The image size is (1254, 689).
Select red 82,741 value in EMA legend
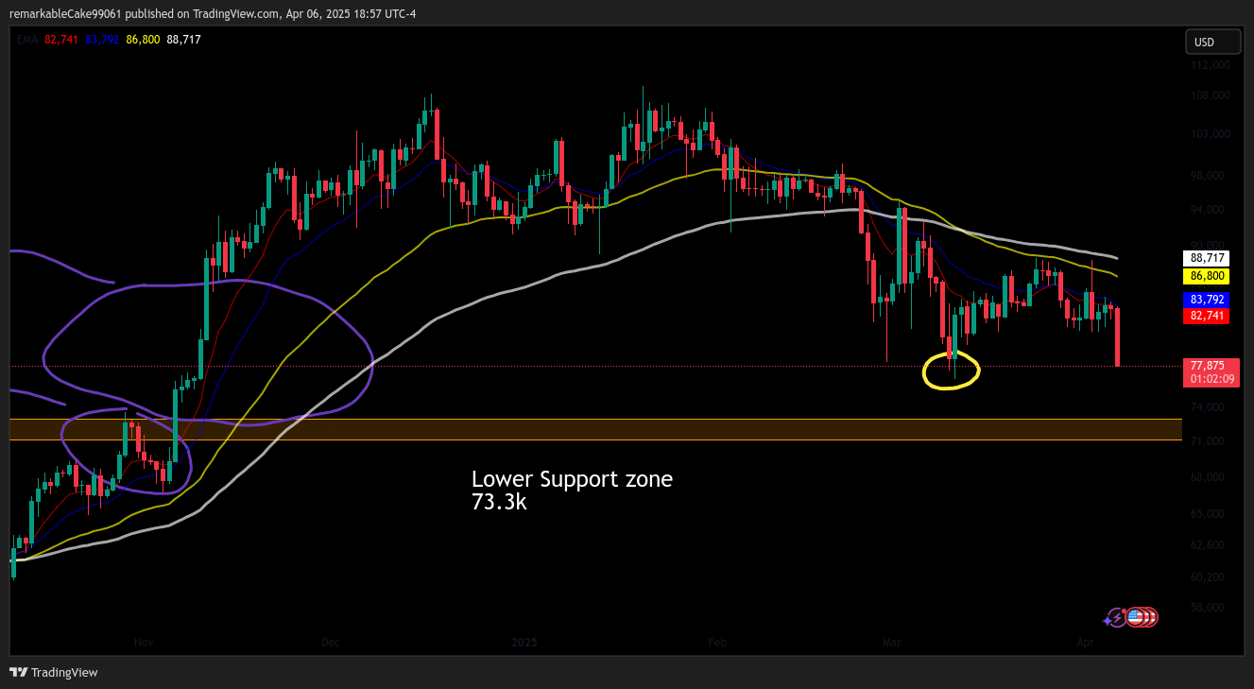coord(61,40)
